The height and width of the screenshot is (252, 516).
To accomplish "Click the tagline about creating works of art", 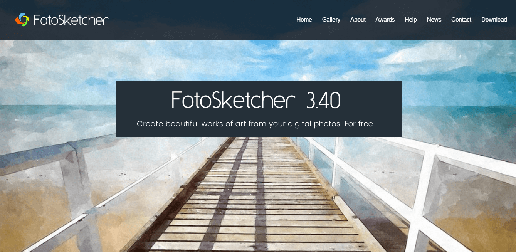I will pos(256,124).
